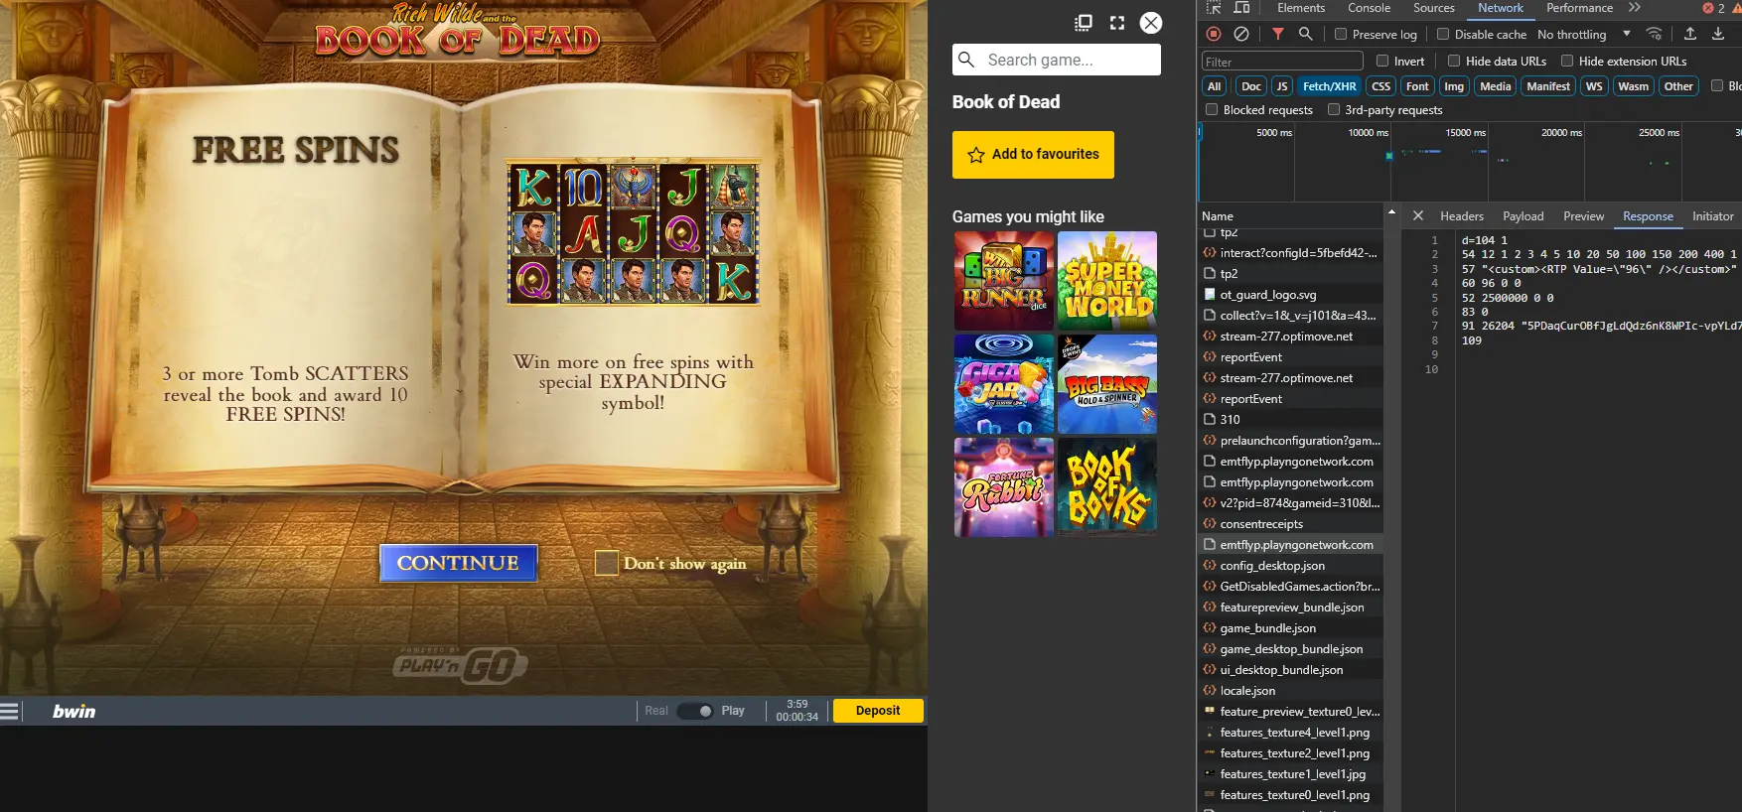Toggle the Real/Play mode switch
This screenshot has width=1742, height=812.
click(695, 711)
